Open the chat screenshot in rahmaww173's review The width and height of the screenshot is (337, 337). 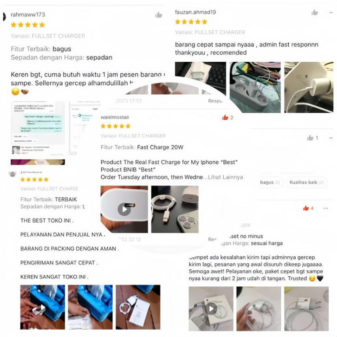pyautogui.click(x=38, y=128)
